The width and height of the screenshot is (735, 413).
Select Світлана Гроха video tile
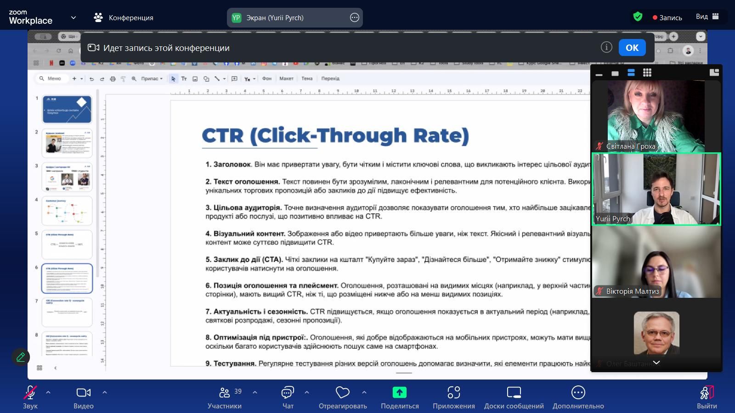click(x=656, y=117)
